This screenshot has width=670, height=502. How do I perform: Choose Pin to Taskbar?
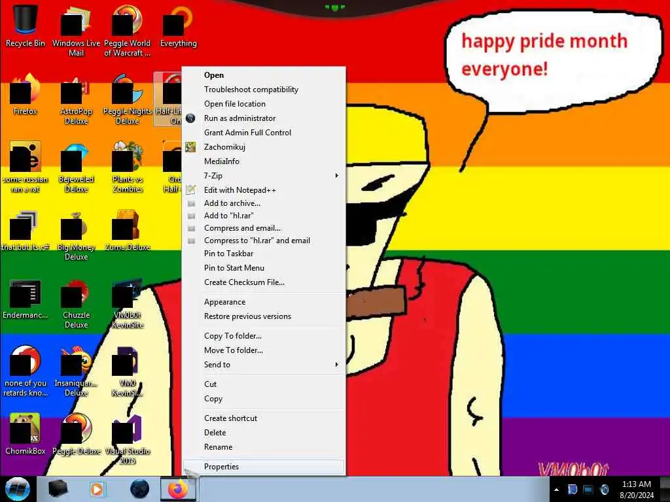[x=264, y=254]
